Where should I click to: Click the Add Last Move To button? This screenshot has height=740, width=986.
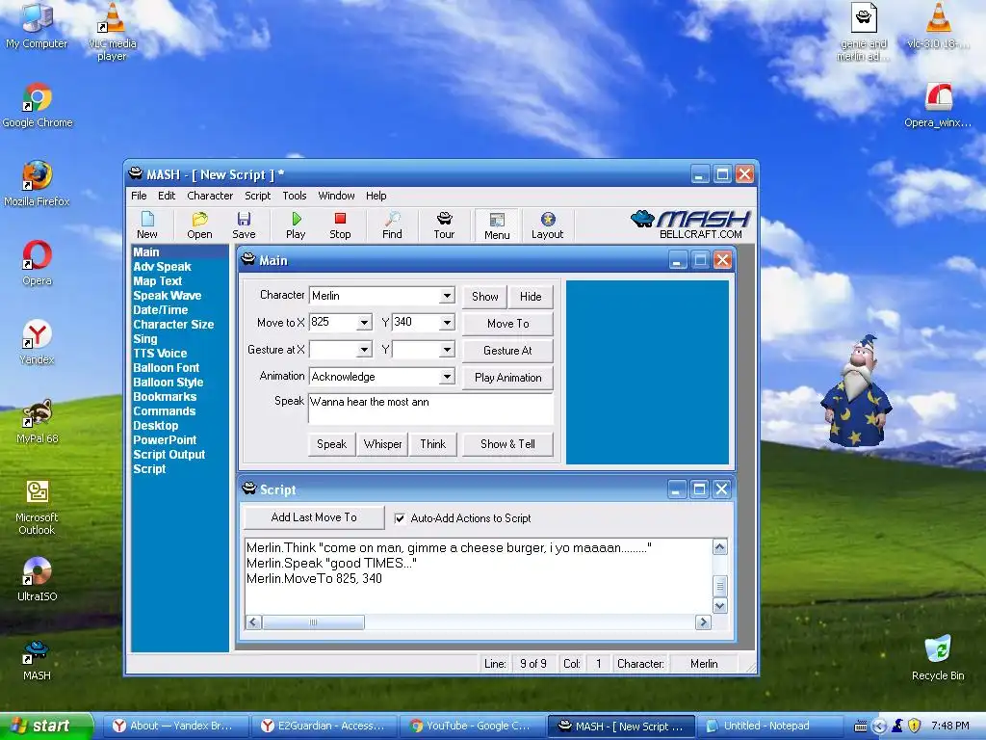pos(314,517)
